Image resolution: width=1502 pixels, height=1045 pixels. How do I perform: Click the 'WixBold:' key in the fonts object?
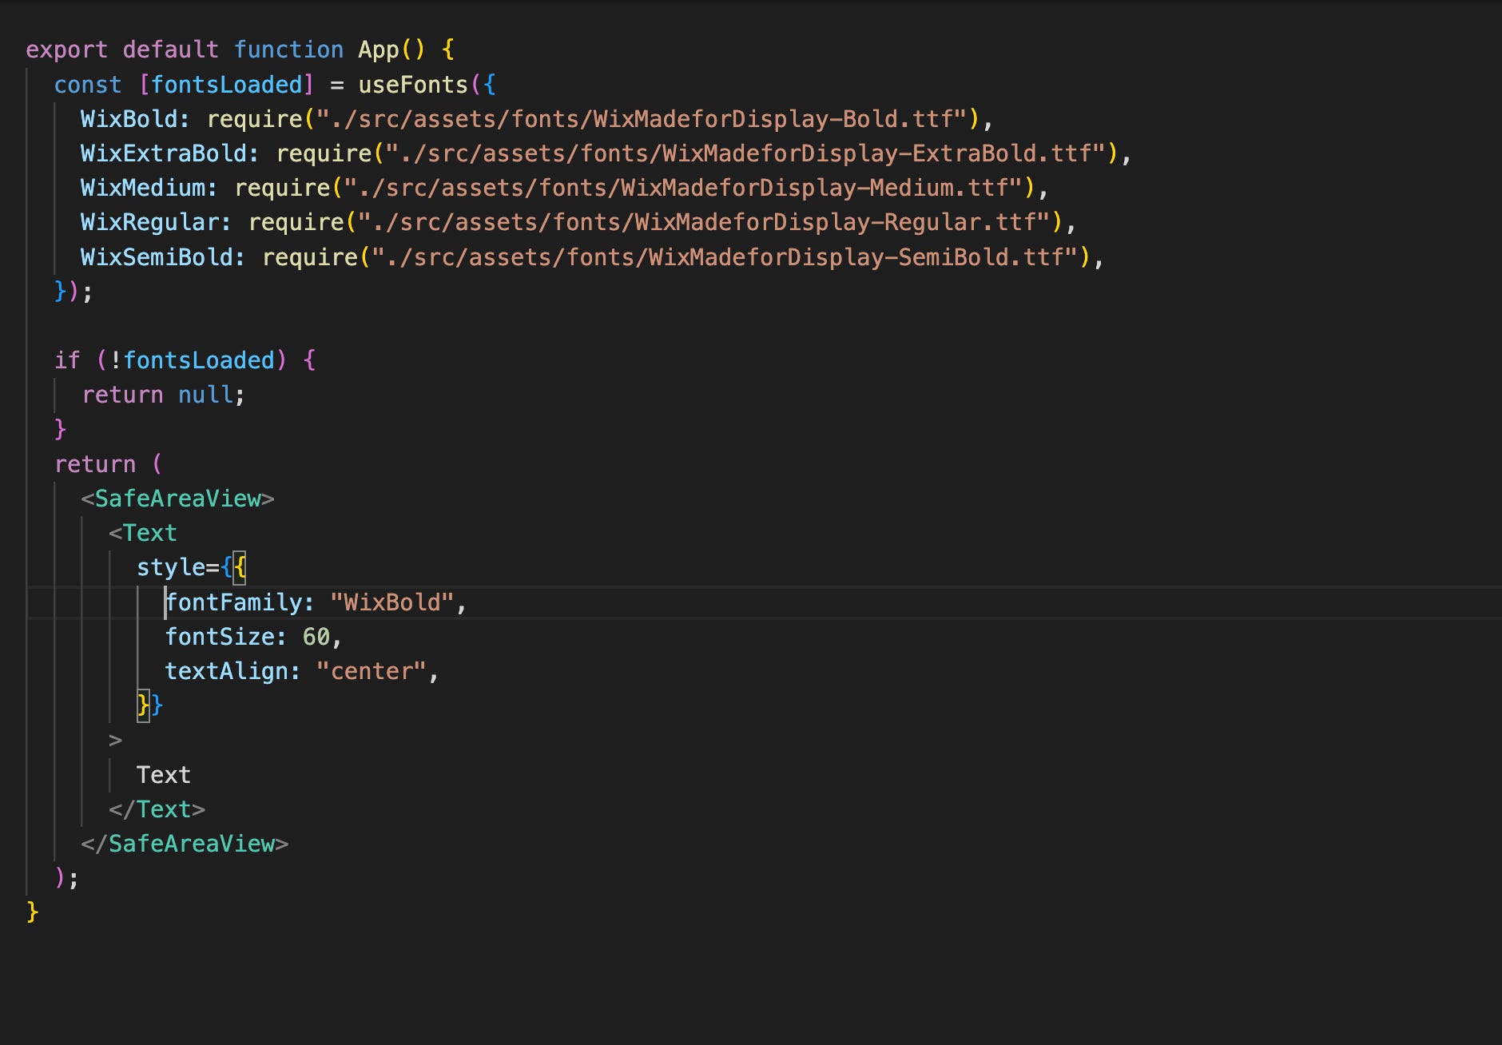[x=136, y=119]
